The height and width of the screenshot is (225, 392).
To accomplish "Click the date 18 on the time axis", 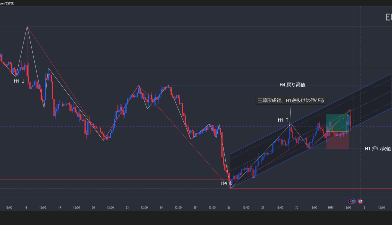I will click(25, 207).
